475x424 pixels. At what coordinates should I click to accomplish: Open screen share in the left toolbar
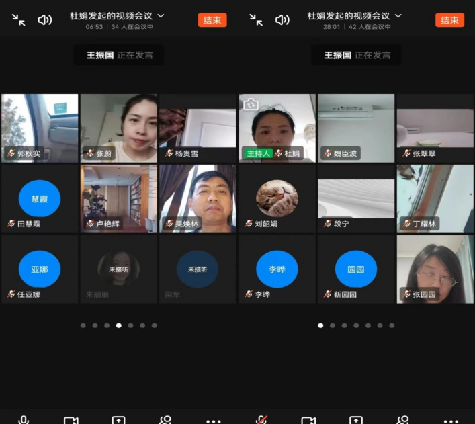118,421
